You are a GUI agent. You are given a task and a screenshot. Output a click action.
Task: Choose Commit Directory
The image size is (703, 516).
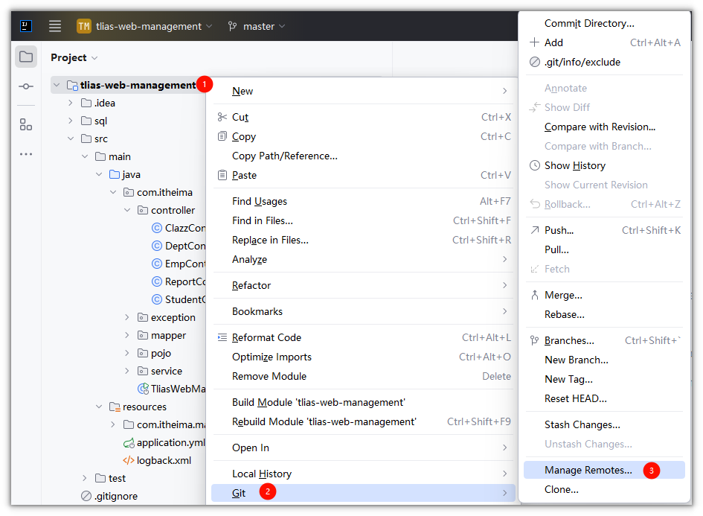click(x=604, y=23)
